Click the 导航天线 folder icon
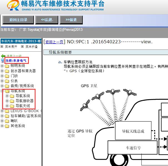Image resolution: width=168 pixels, height=166 pixels. click(12, 106)
